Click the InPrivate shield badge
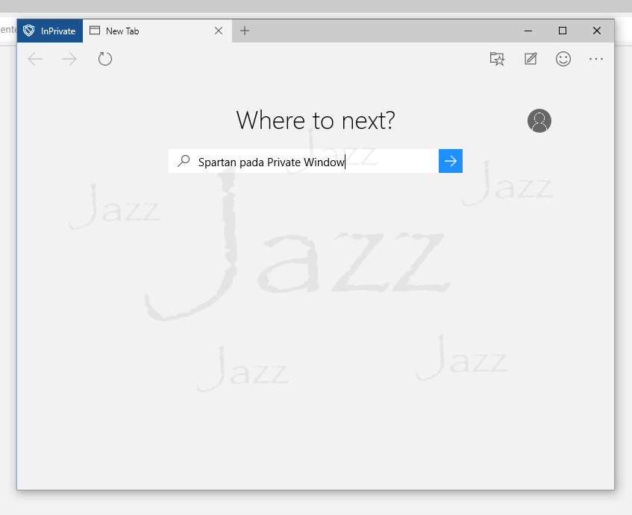The image size is (632, 515). (x=49, y=31)
